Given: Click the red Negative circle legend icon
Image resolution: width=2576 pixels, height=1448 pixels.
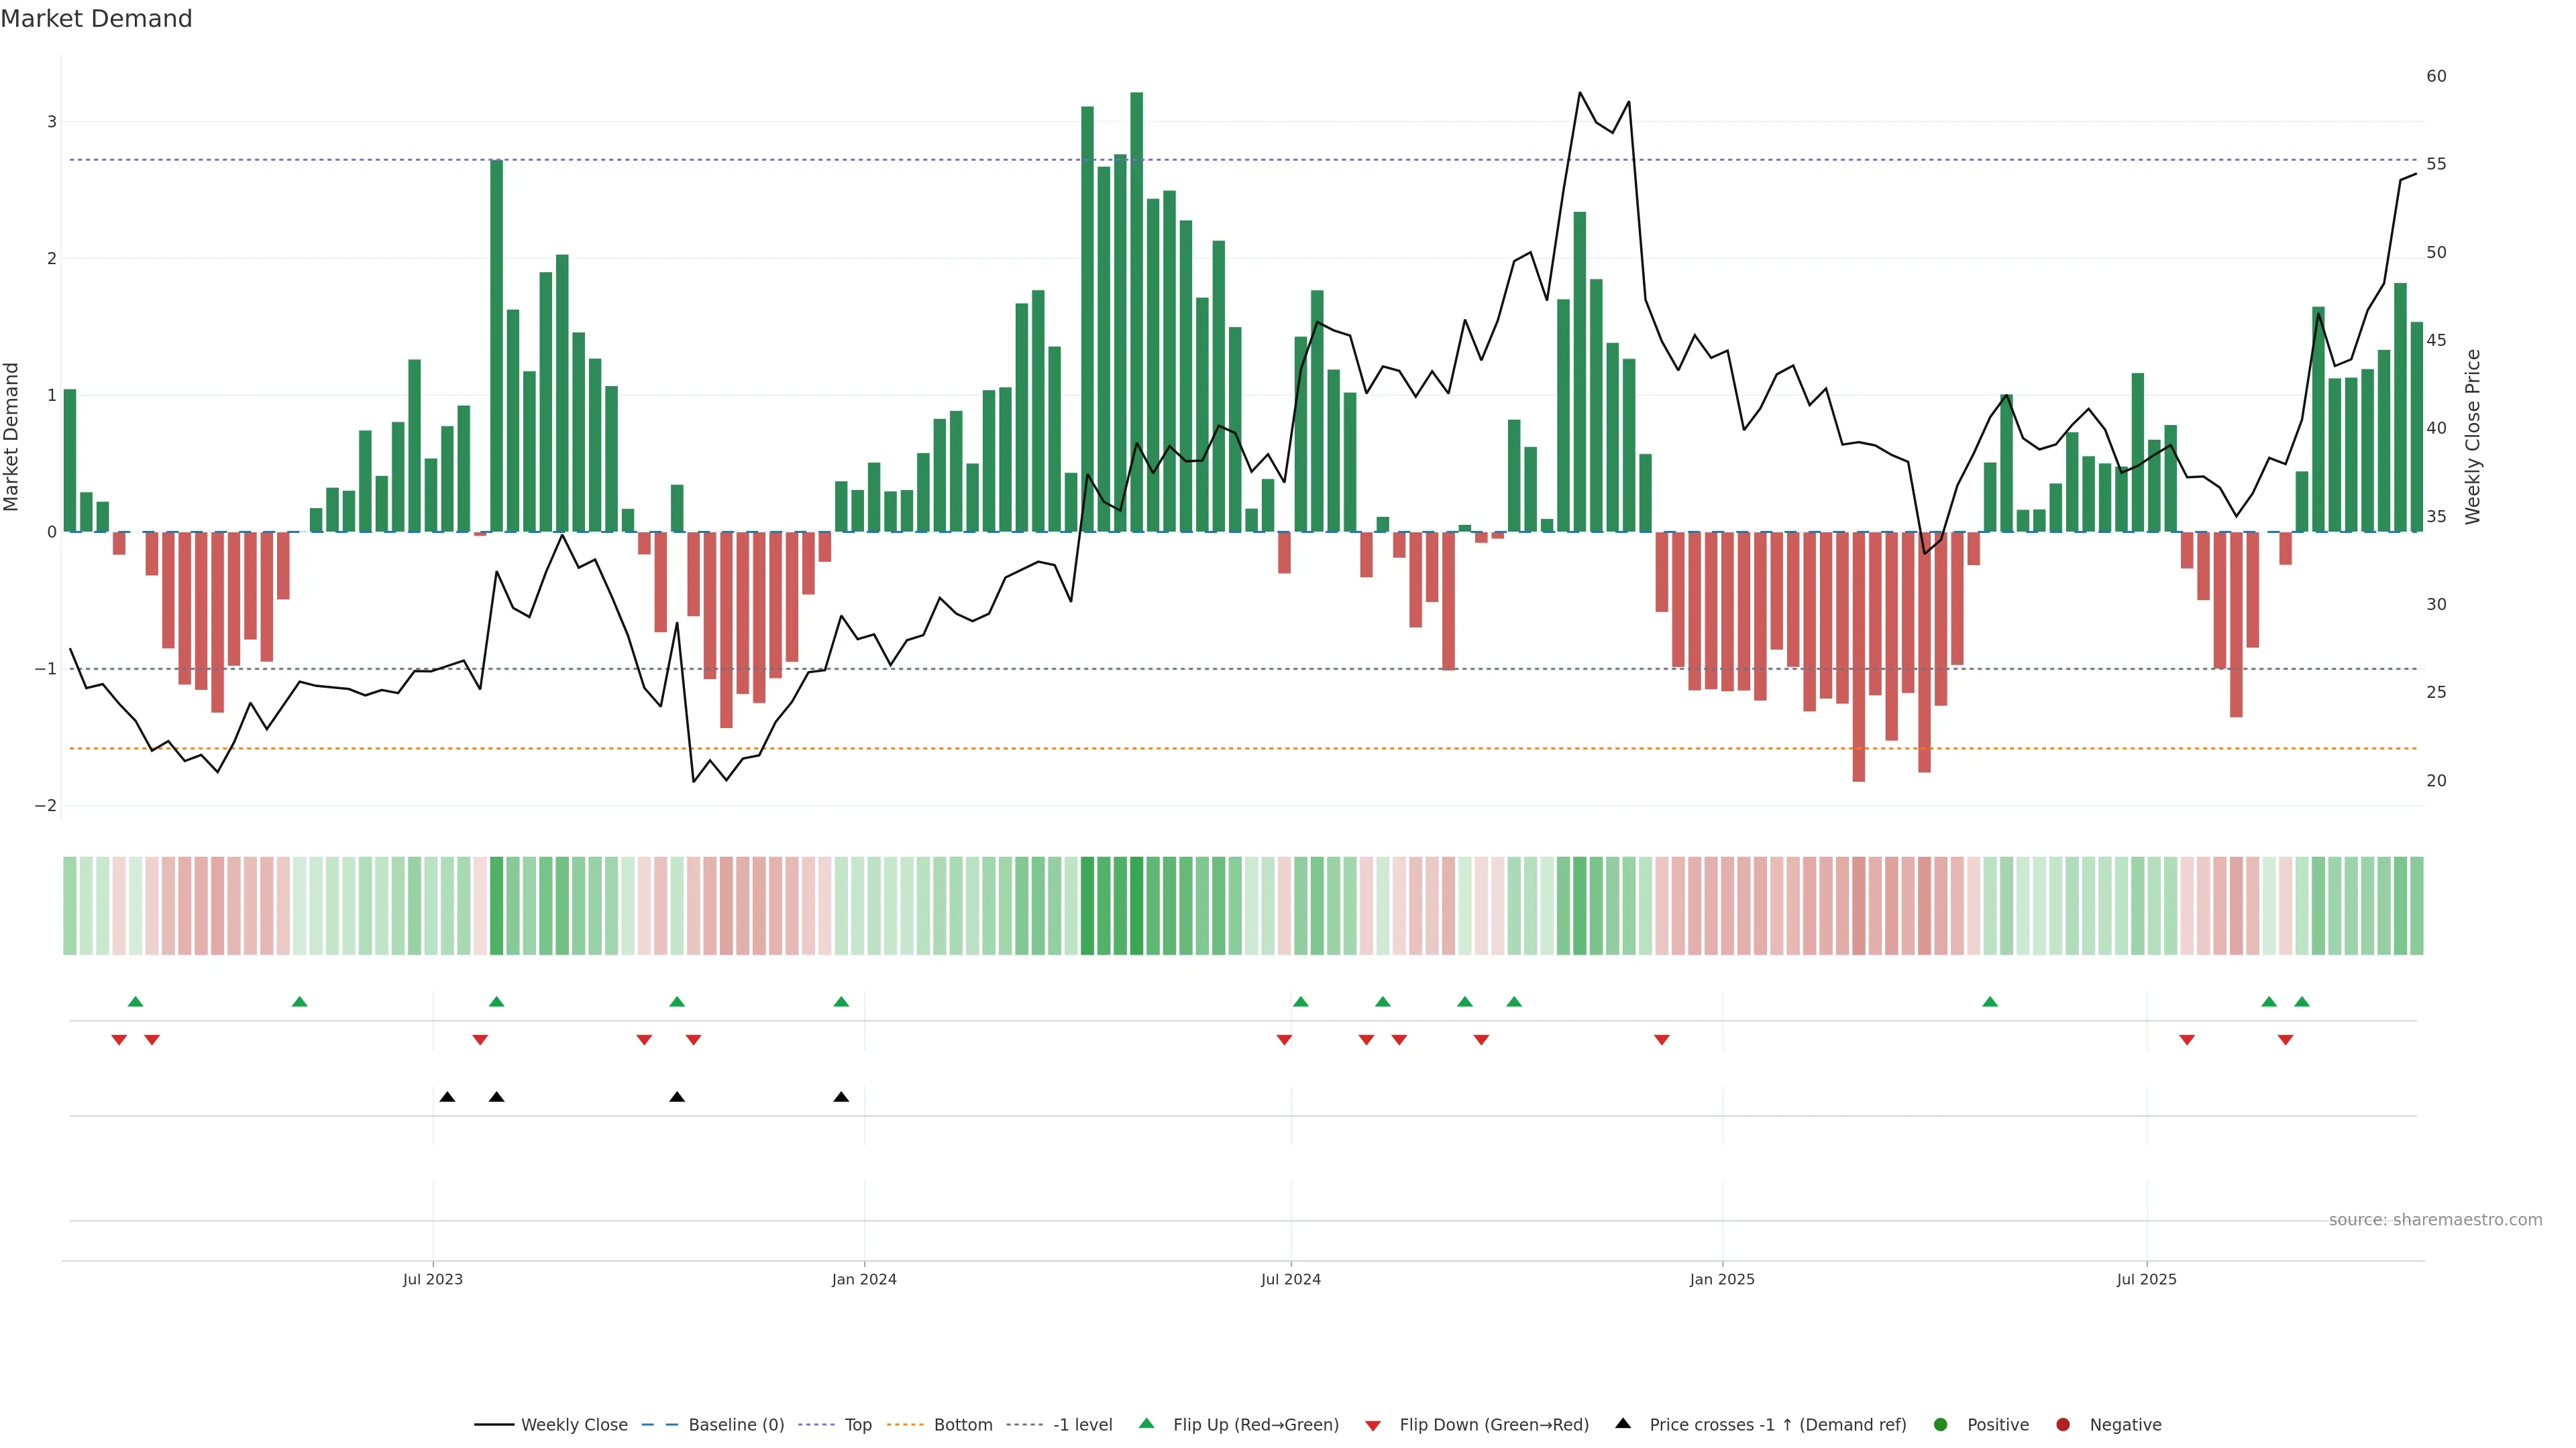Looking at the screenshot, I should tap(2063, 1425).
